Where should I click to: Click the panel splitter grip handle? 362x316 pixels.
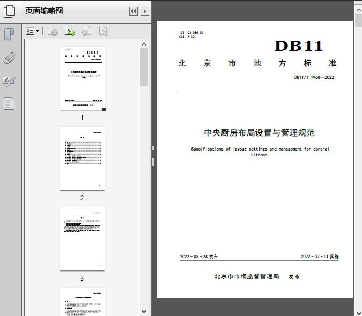point(153,159)
